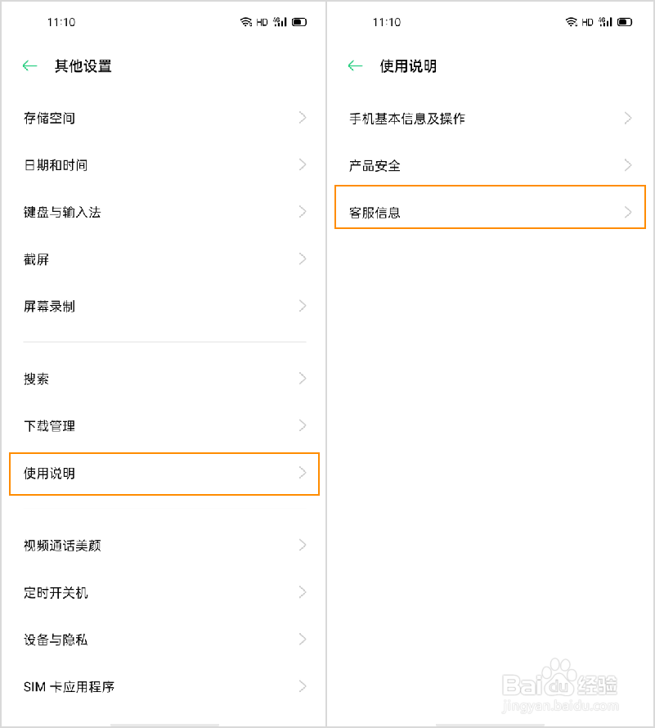Open 设备与隐私 settings
655x728 pixels.
click(164, 640)
